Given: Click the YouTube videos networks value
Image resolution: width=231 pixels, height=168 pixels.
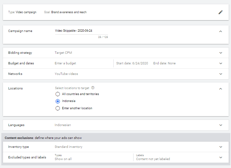Looking at the screenshot, I should 66,74.
